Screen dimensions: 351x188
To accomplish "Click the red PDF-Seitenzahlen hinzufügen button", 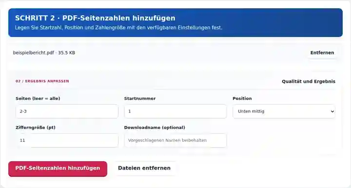I will (58, 169).
